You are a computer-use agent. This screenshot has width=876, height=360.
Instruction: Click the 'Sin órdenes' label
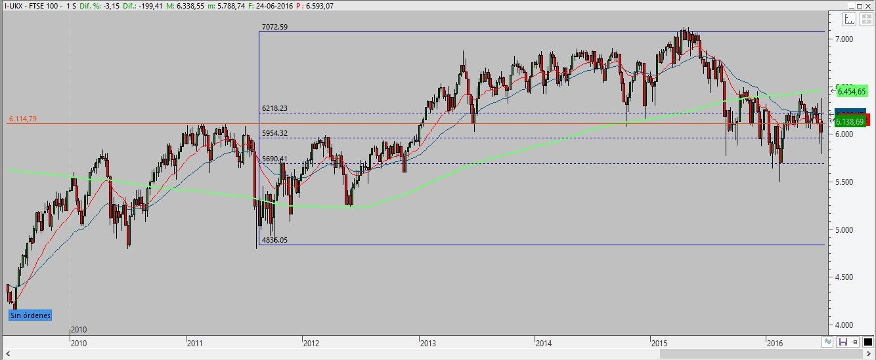coord(30,315)
